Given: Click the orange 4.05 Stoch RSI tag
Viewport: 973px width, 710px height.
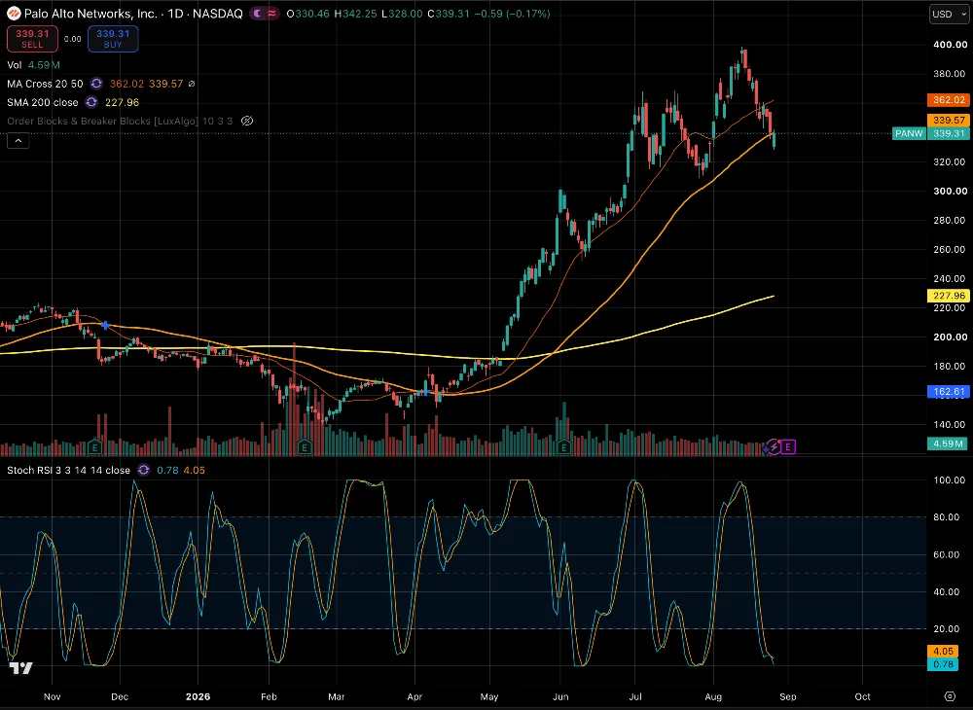Looking at the screenshot, I should click(x=943, y=651).
